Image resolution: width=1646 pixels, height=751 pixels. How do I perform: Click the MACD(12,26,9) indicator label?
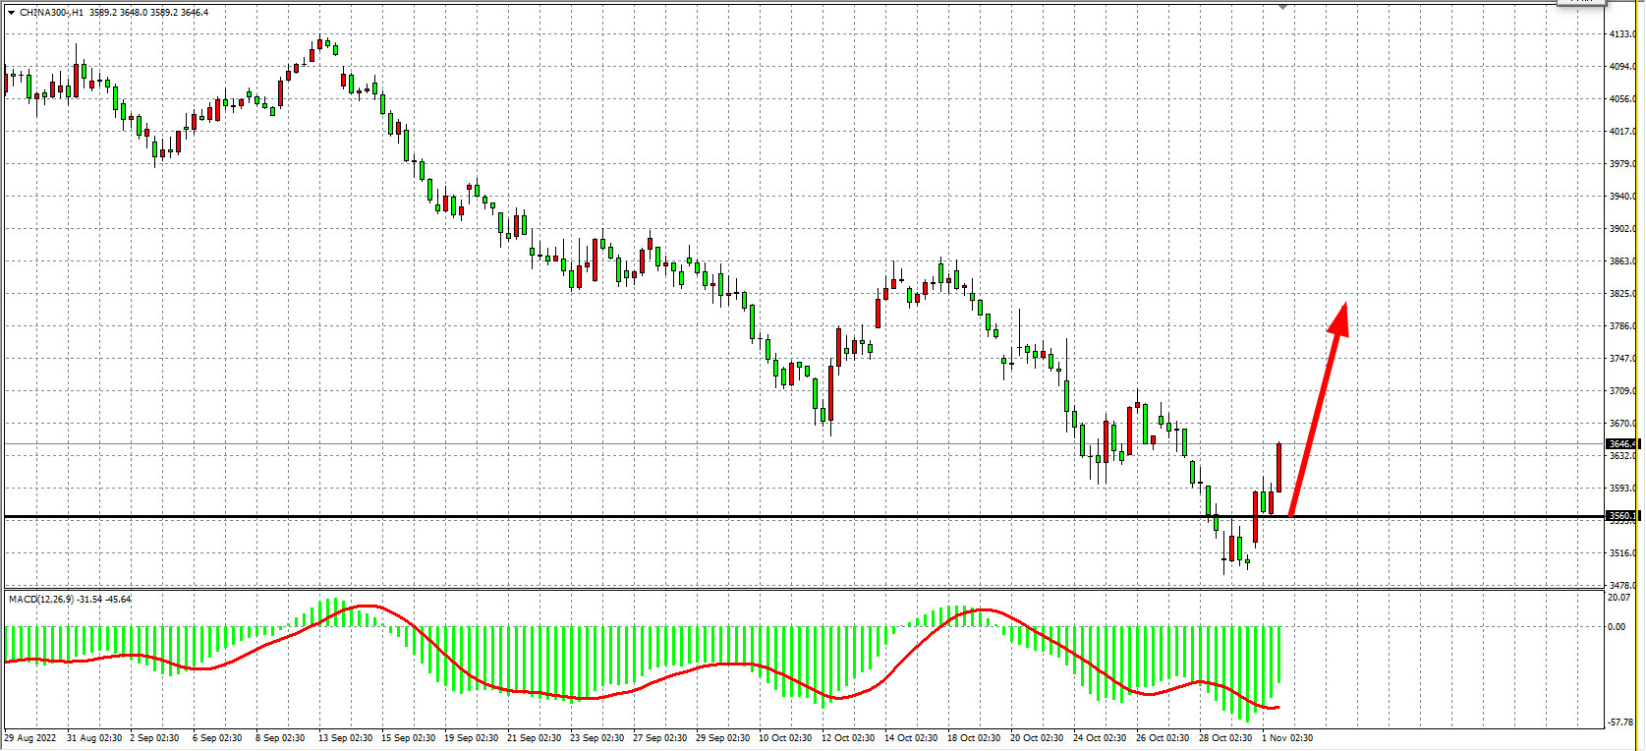pos(41,599)
